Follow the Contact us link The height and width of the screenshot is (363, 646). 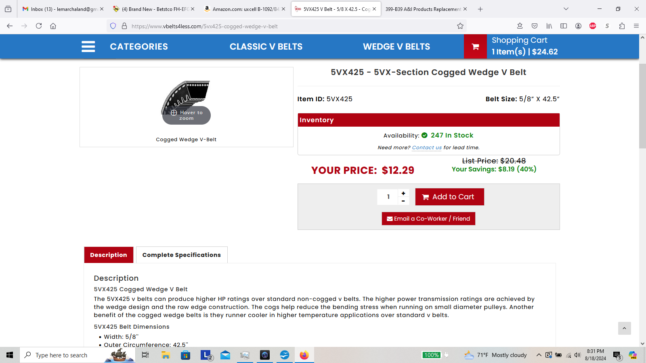click(x=427, y=148)
